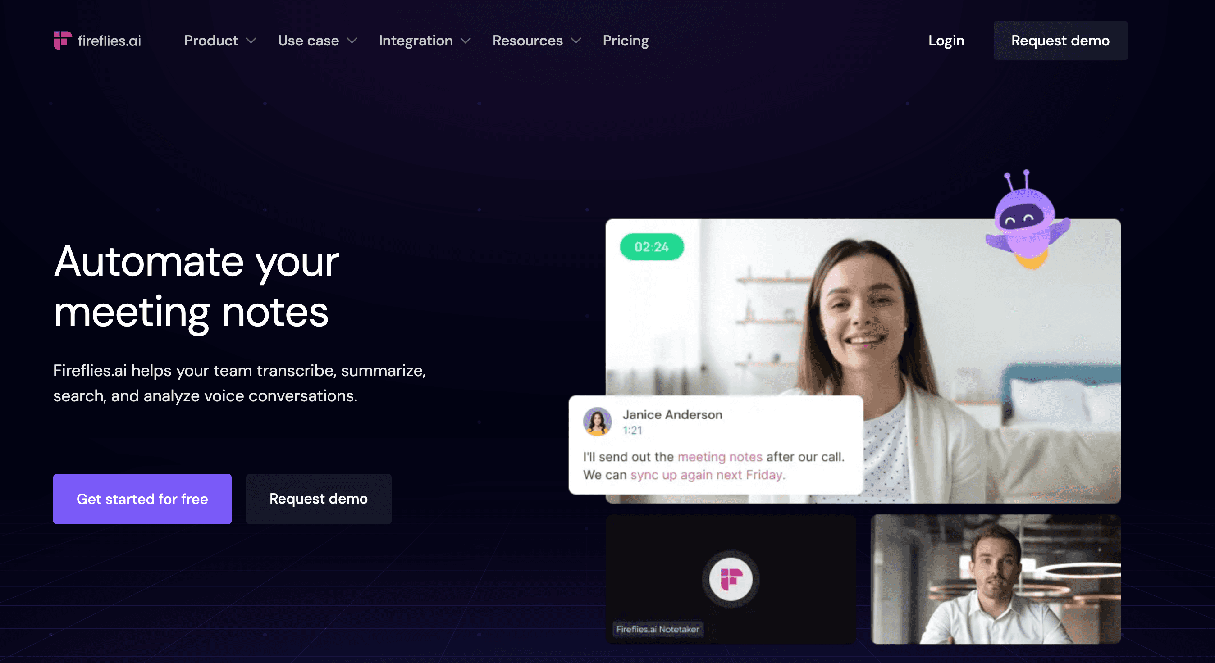Click the Request Demo button in navbar
The height and width of the screenshot is (663, 1215).
[1060, 40]
